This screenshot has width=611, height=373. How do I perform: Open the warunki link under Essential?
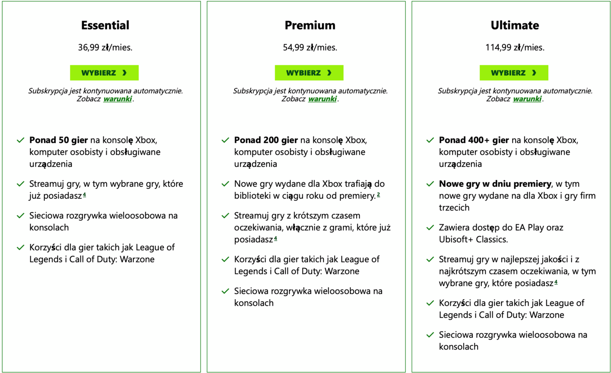click(x=118, y=99)
